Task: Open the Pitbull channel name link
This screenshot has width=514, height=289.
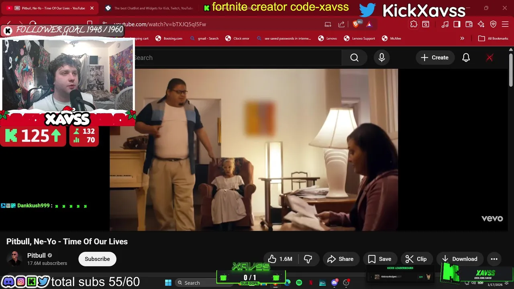Action: coord(37,255)
